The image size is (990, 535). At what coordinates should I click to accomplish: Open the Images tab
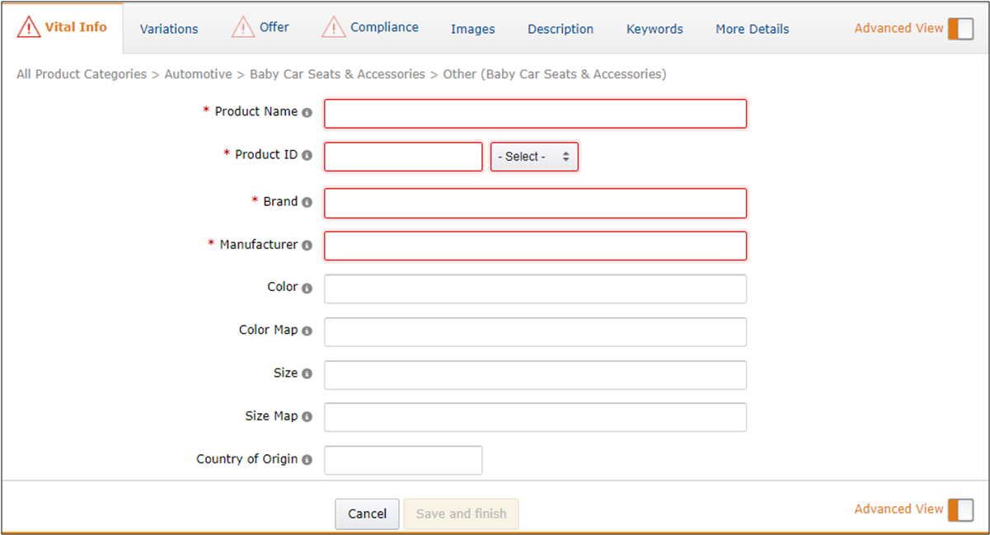[472, 29]
